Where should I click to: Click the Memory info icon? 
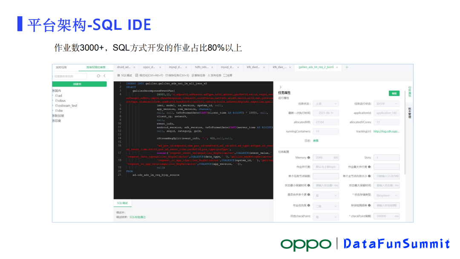coord(309,158)
